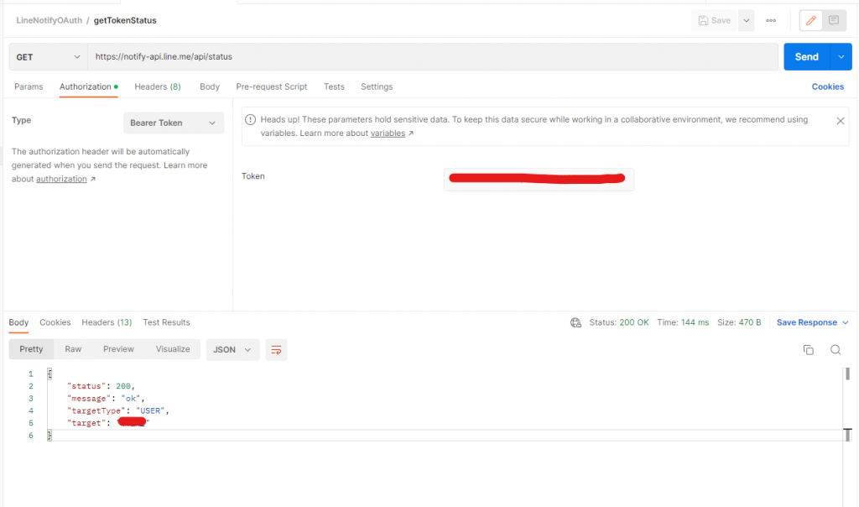The image size is (859, 507).
Task: Click the Heads up info icon
Action: click(250, 119)
